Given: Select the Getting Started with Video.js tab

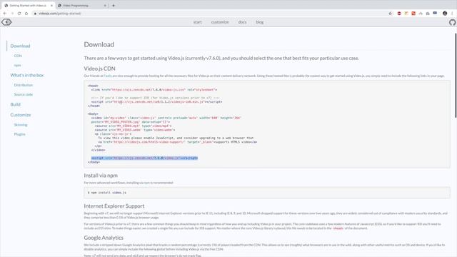Looking at the screenshot, I should coord(28,6).
